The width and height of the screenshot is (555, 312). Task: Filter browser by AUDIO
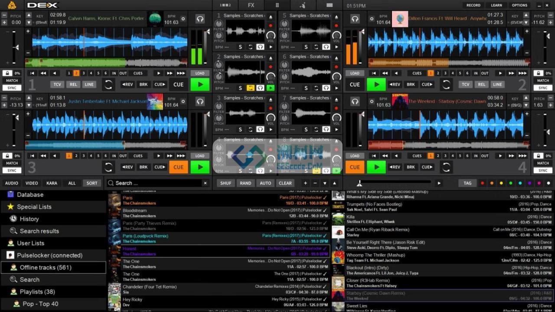pyautogui.click(x=12, y=183)
